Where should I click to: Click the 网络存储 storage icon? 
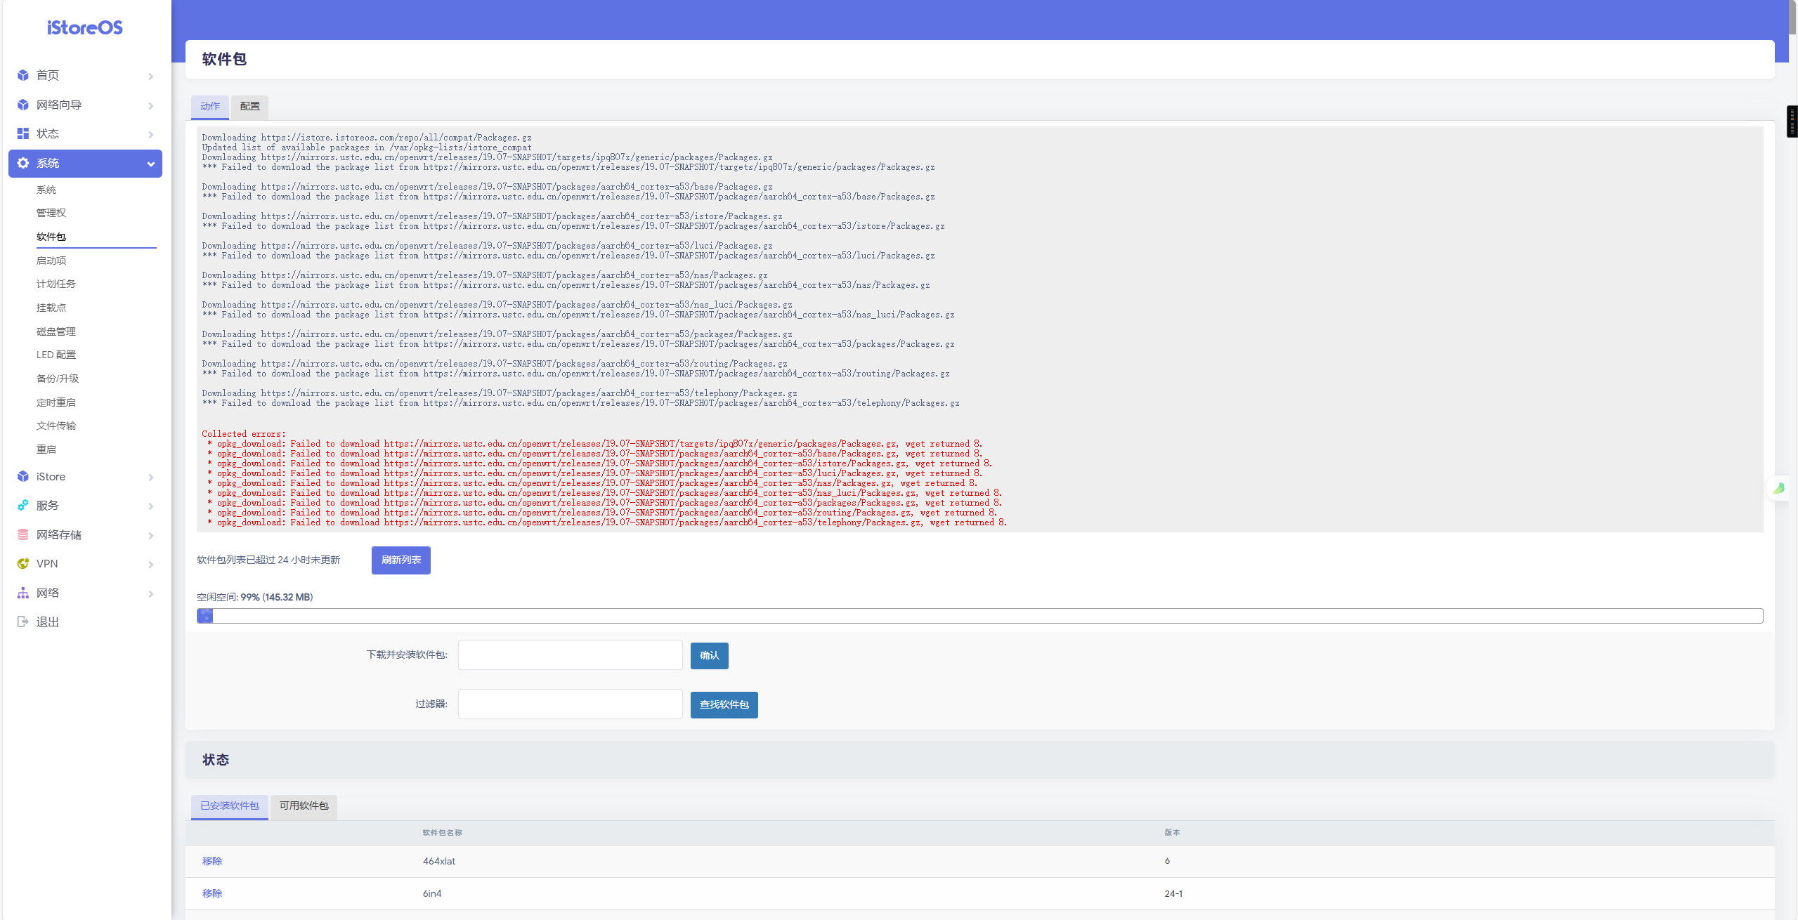pos(23,534)
